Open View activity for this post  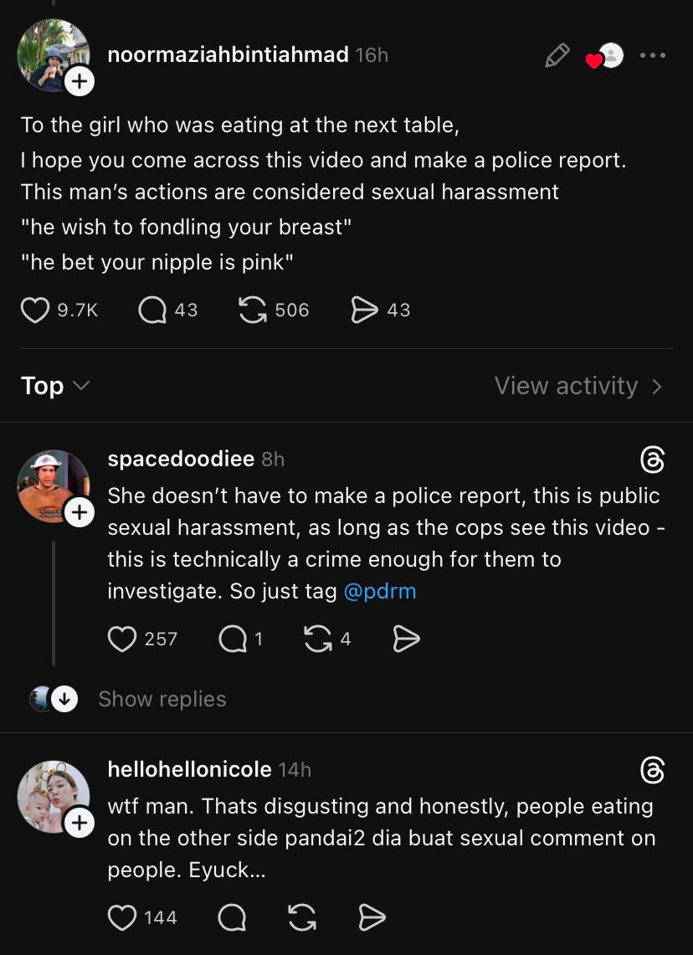click(577, 386)
